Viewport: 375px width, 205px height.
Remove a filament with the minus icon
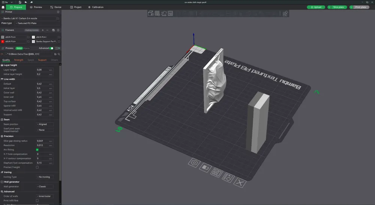(47, 30)
